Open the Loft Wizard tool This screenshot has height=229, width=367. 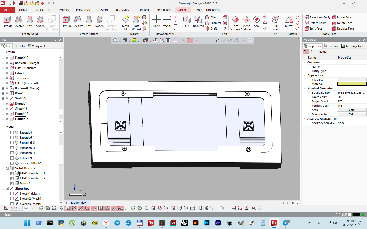pos(136,23)
